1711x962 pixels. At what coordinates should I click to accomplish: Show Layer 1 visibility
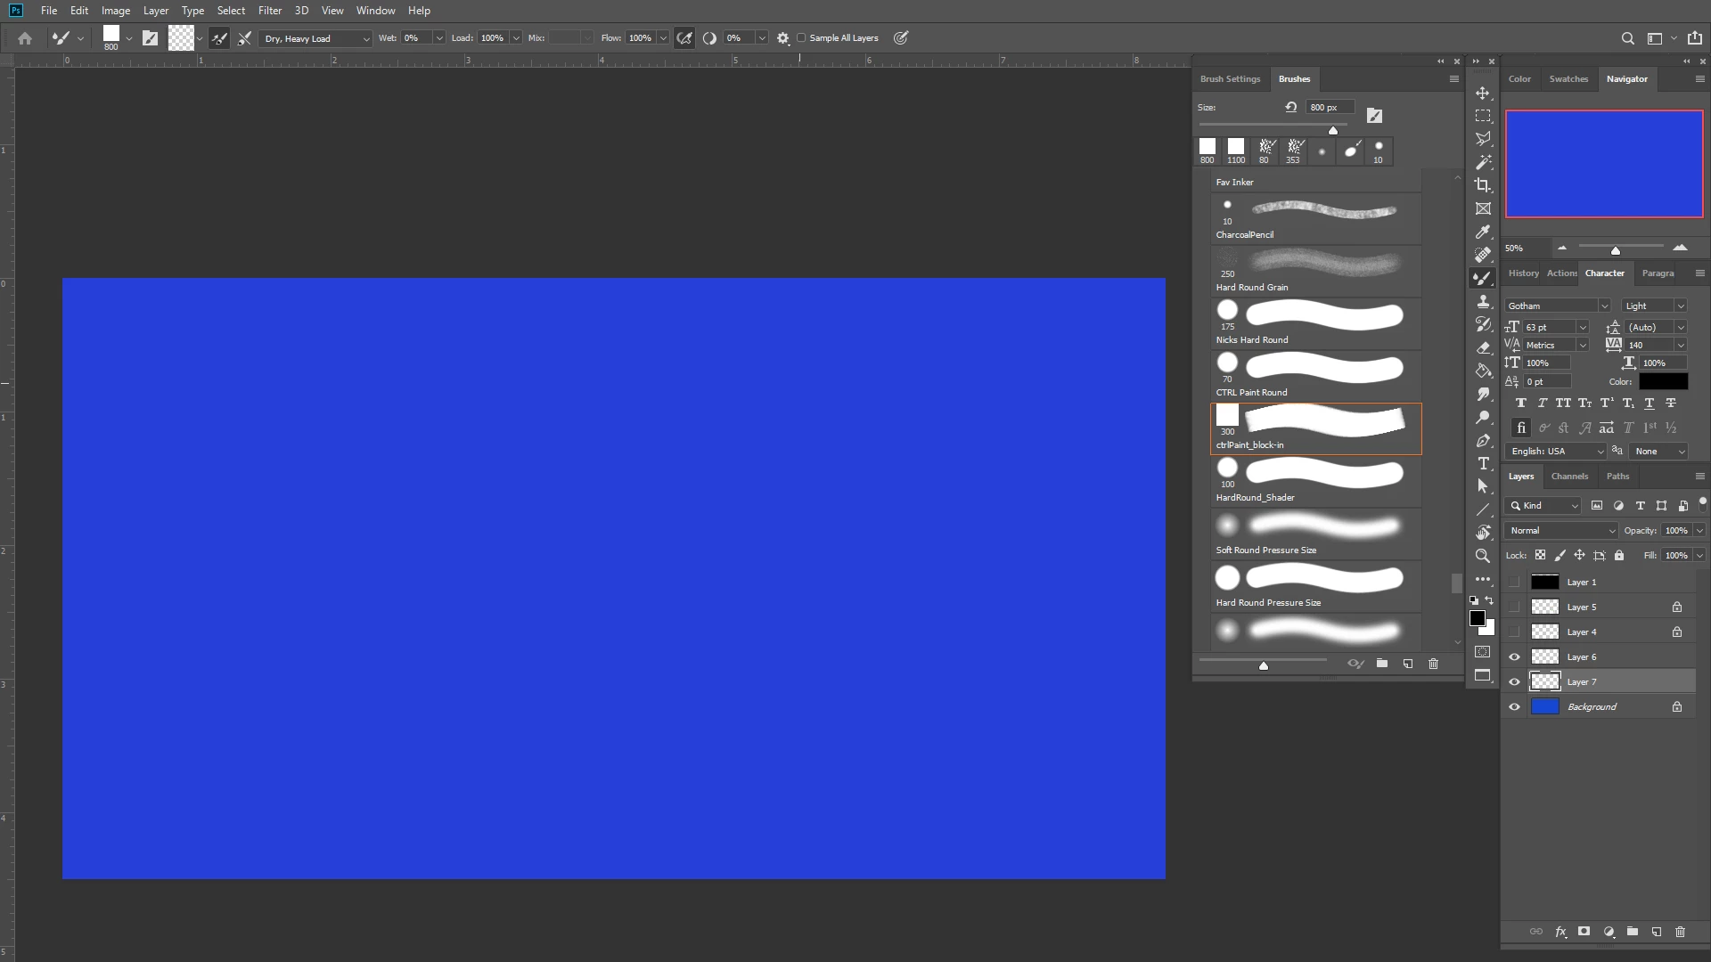click(x=1514, y=583)
